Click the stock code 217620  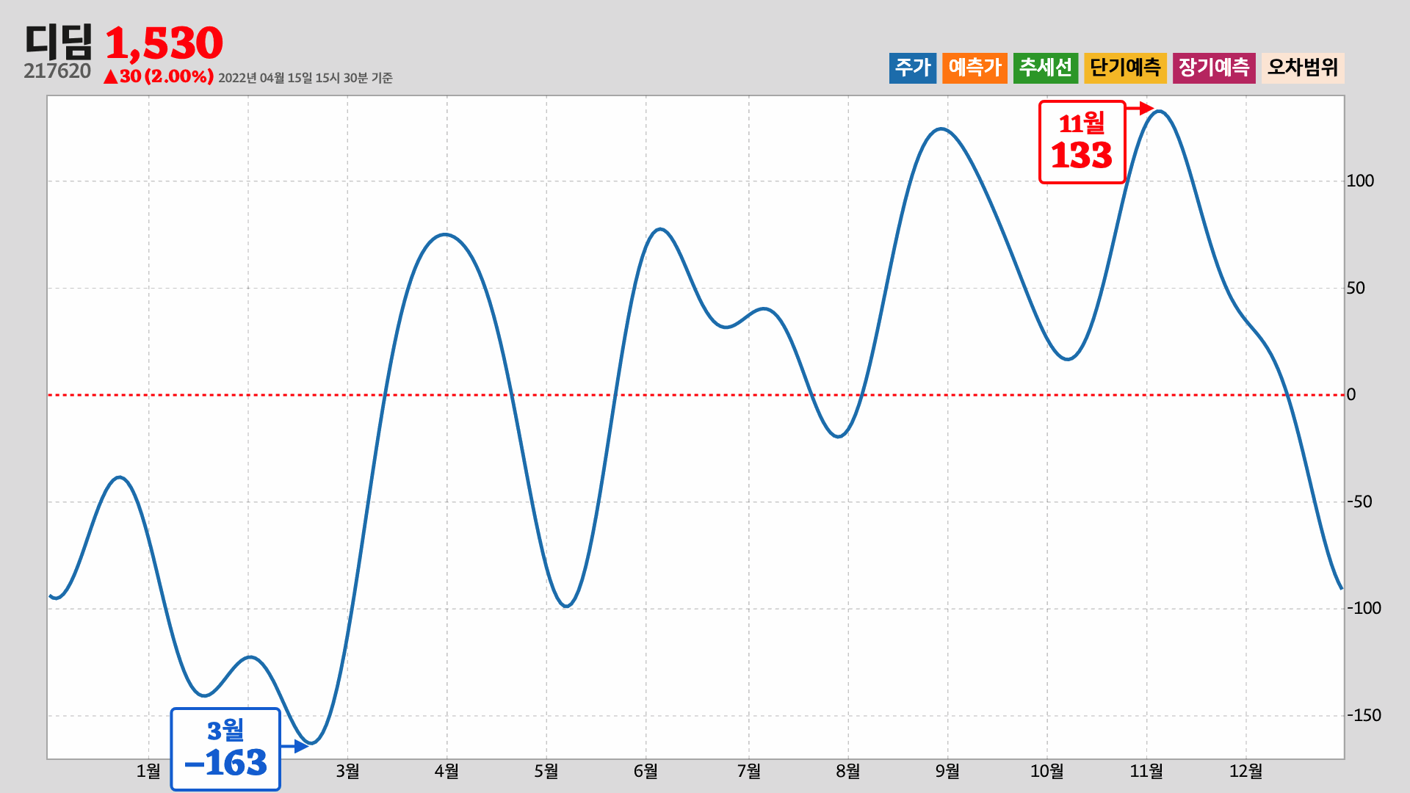[57, 71]
